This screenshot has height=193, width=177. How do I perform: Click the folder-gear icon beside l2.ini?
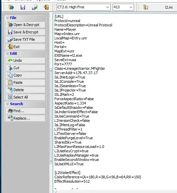(146, 7)
